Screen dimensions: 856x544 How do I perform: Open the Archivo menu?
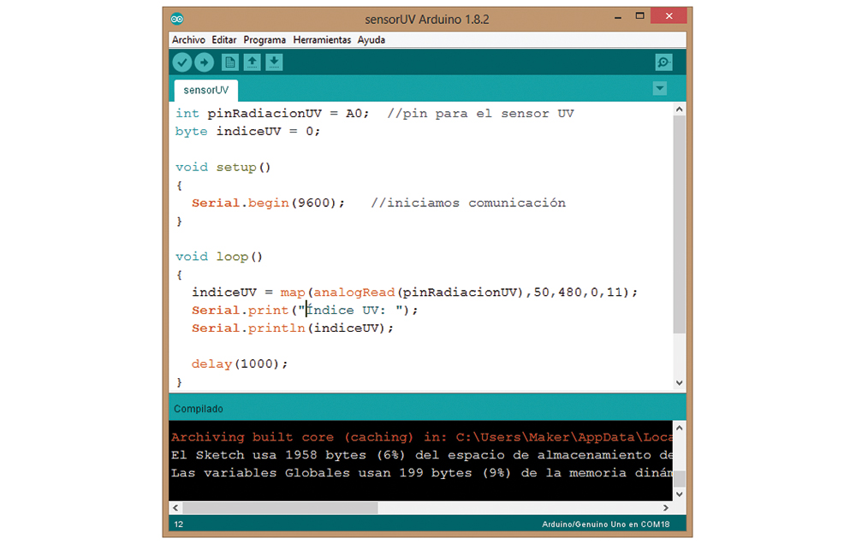coord(188,40)
